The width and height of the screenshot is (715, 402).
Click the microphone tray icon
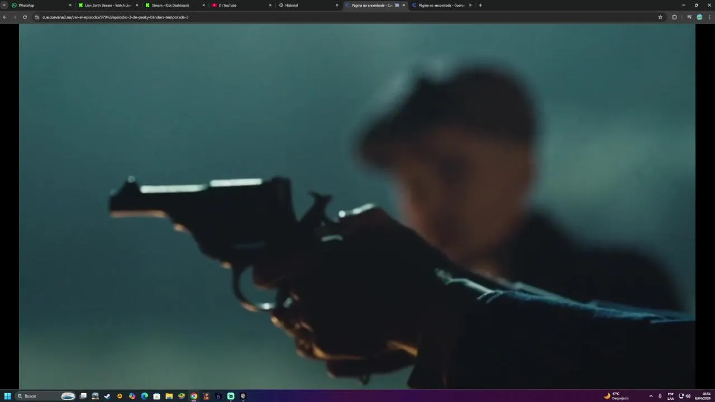[660, 396]
